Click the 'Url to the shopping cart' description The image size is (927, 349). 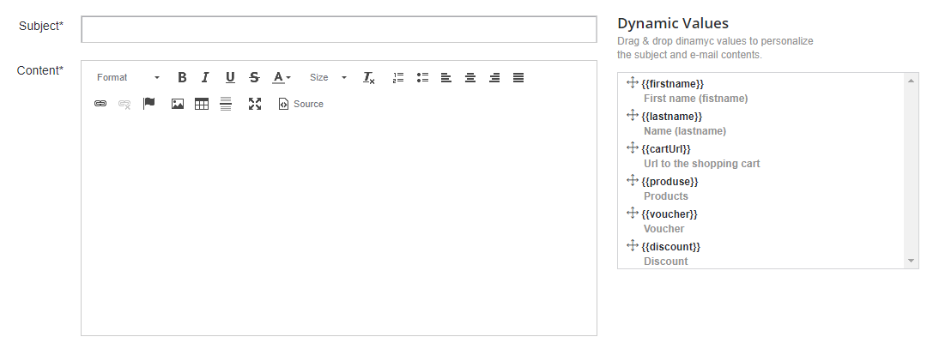pyautogui.click(x=702, y=164)
